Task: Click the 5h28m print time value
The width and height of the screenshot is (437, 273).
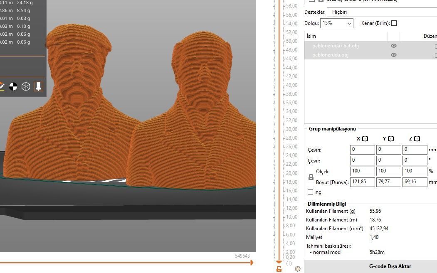Action: coord(377,252)
